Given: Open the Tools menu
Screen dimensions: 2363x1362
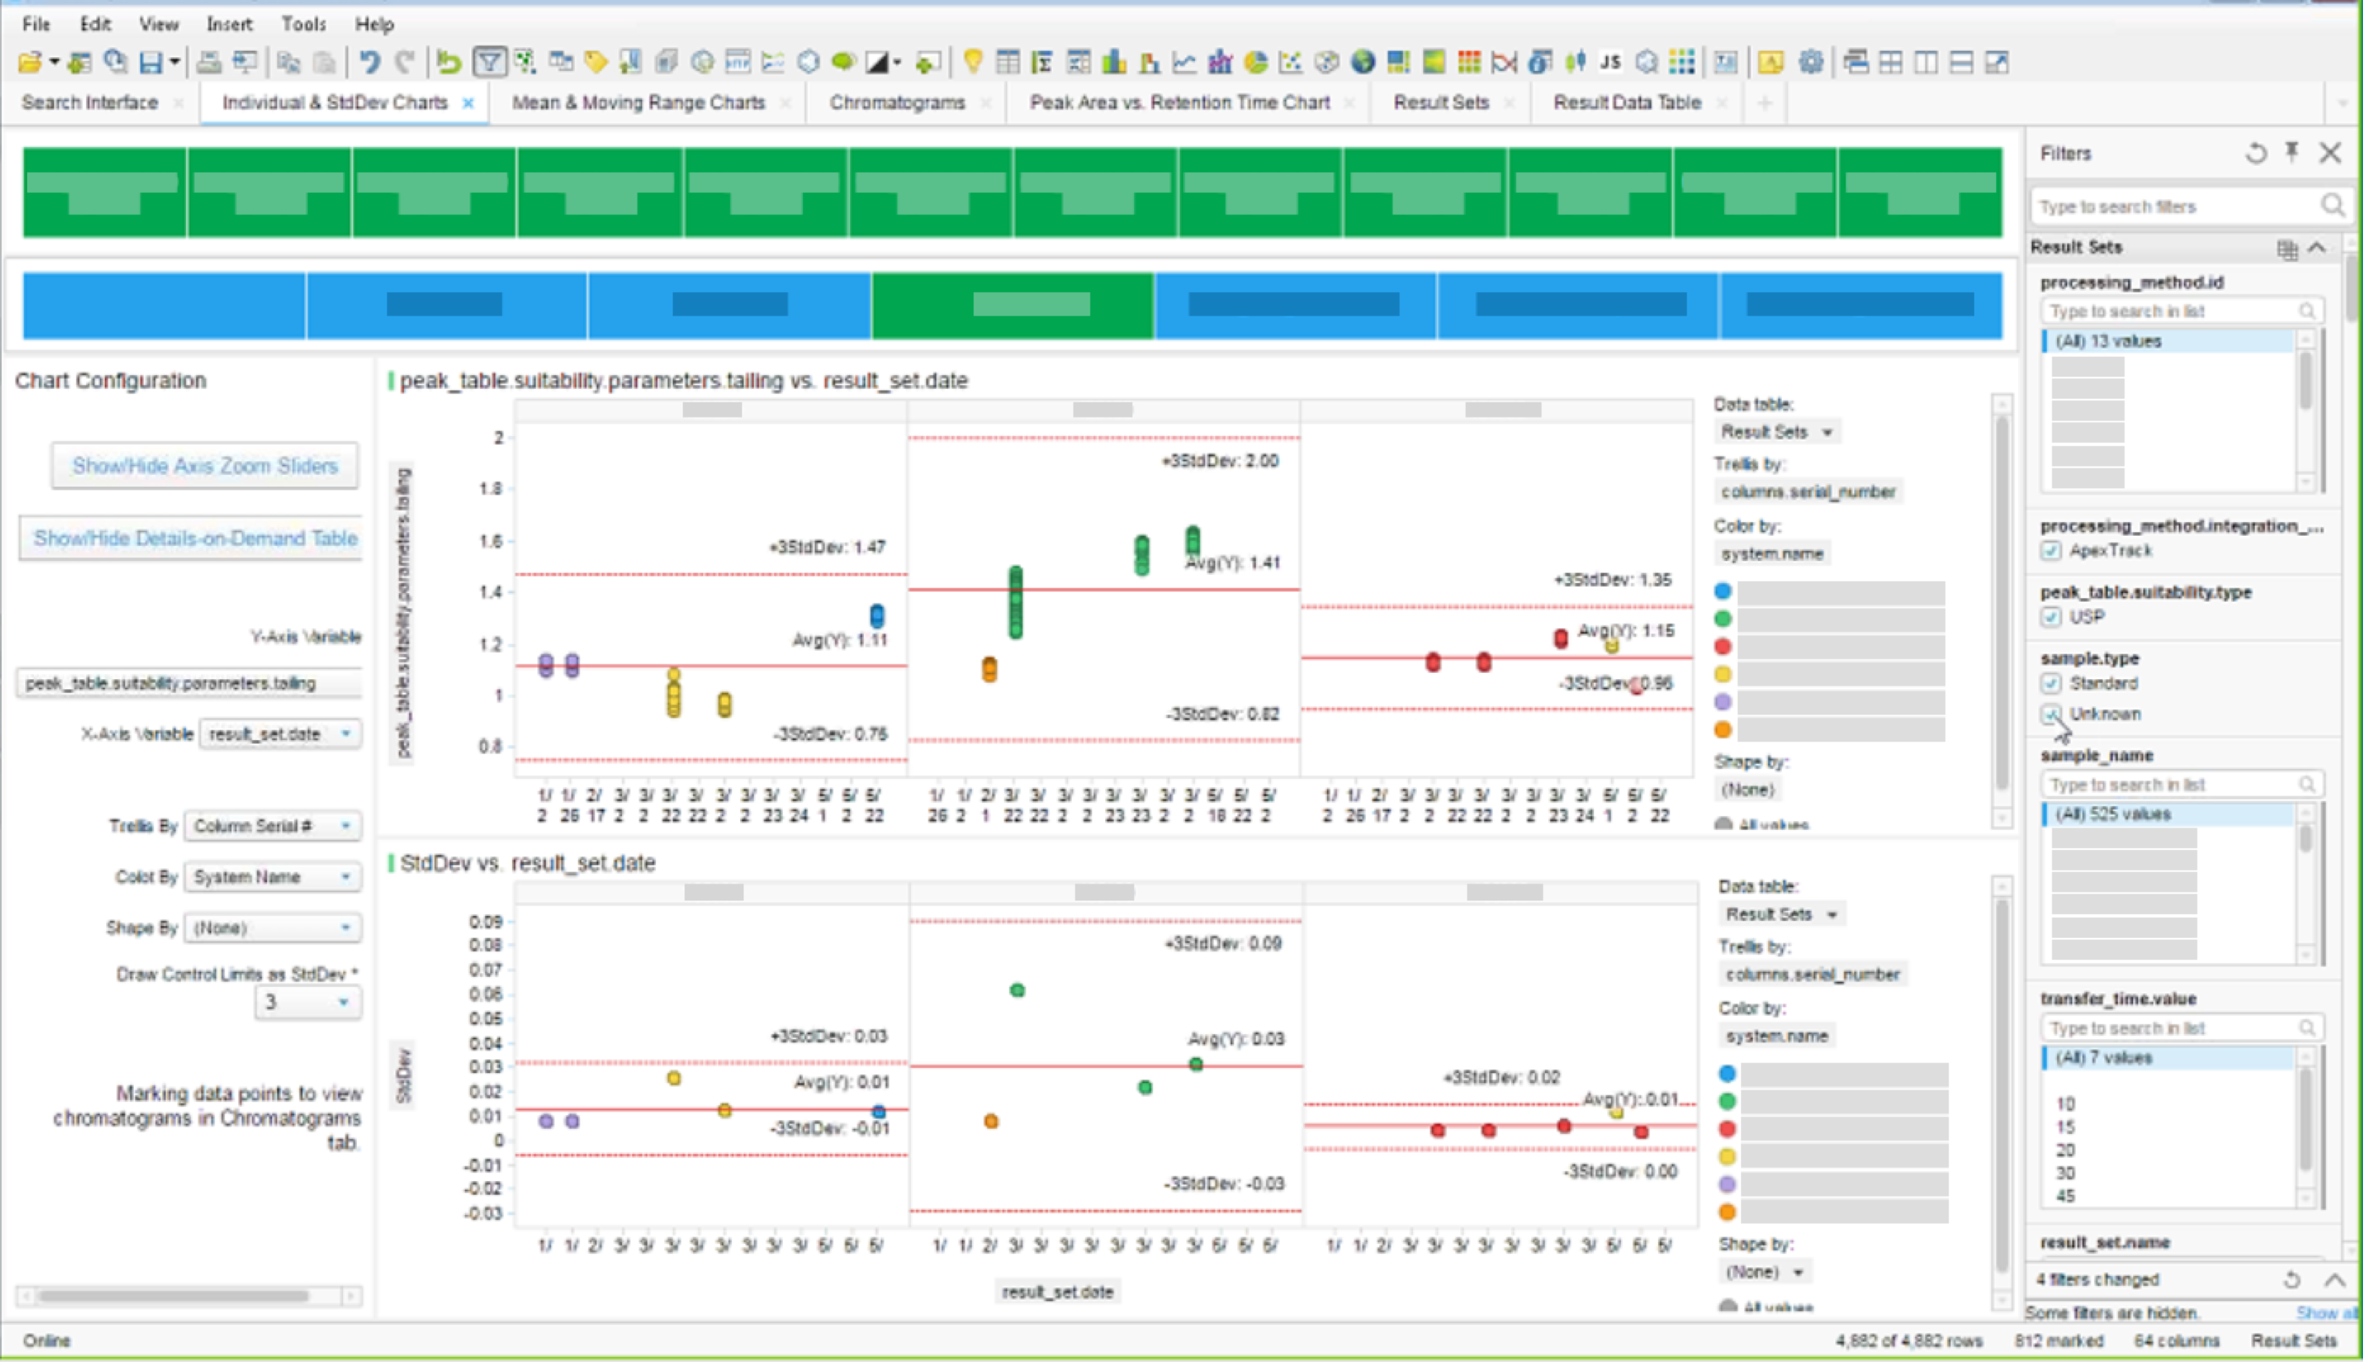Looking at the screenshot, I should click(303, 24).
